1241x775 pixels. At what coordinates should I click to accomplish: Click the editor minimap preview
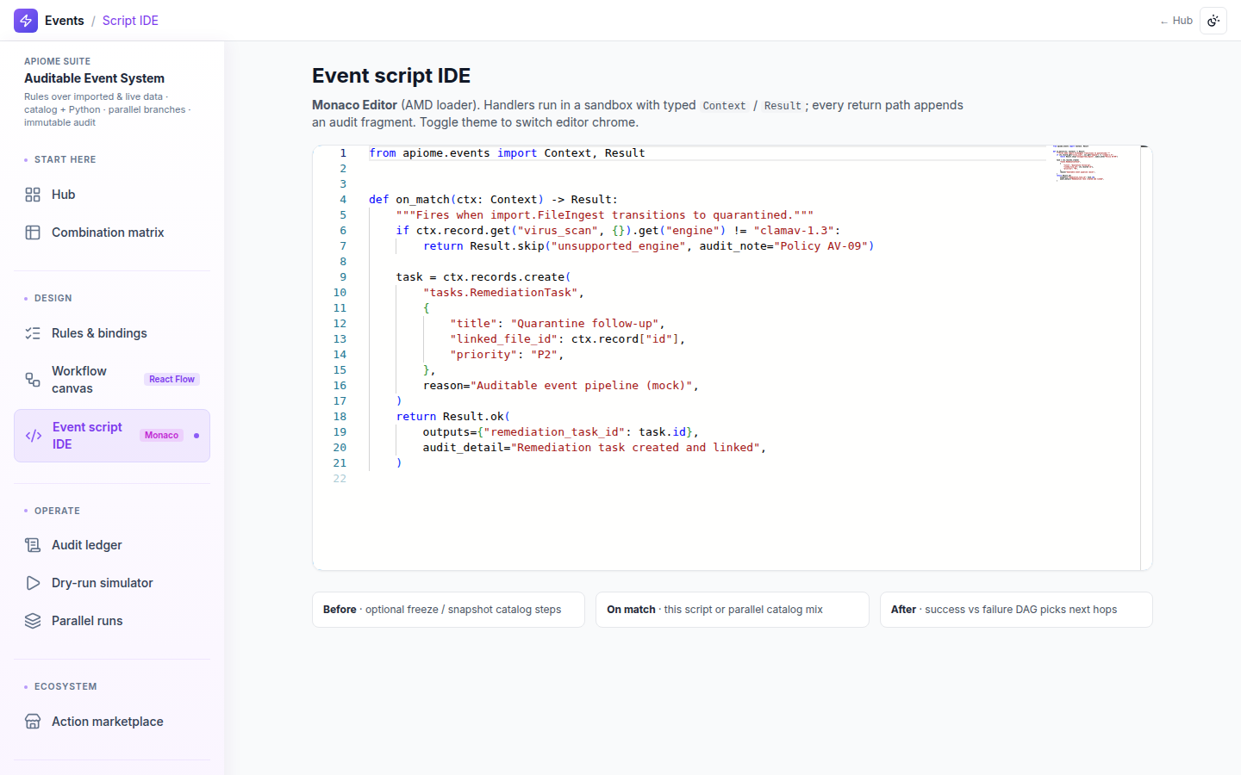coord(1093,164)
